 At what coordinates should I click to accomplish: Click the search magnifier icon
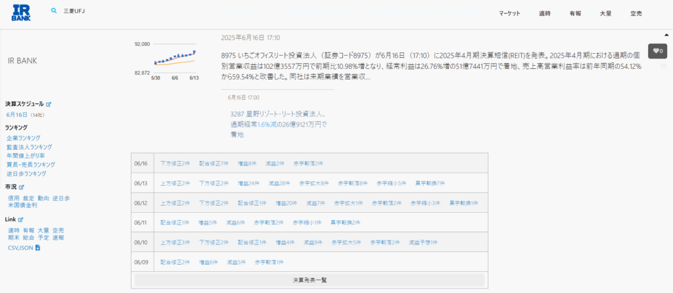tap(54, 11)
